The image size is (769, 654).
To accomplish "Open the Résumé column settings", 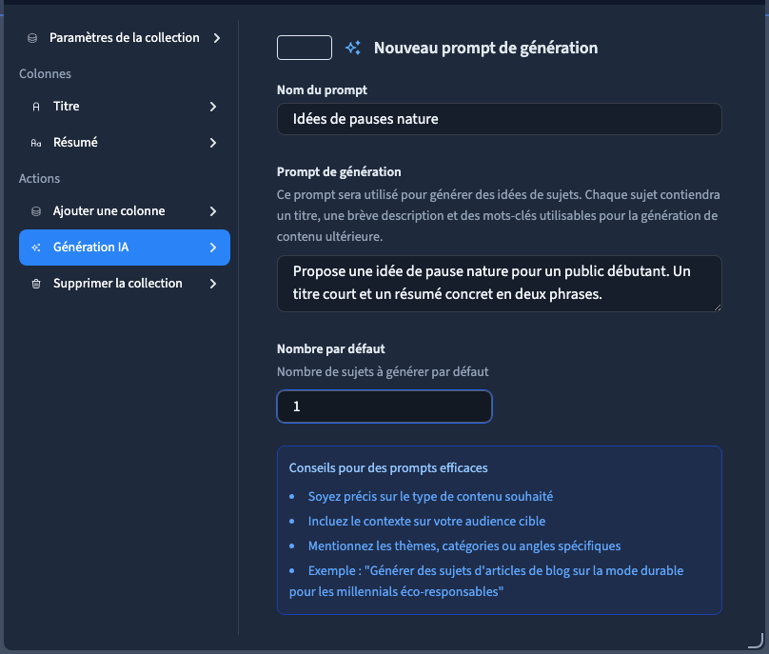I will (x=125, y=143).
